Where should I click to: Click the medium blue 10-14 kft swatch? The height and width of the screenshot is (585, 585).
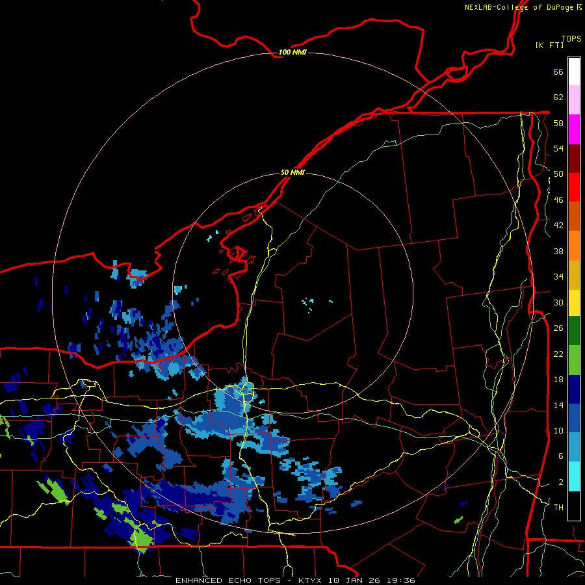click(574, 418)
